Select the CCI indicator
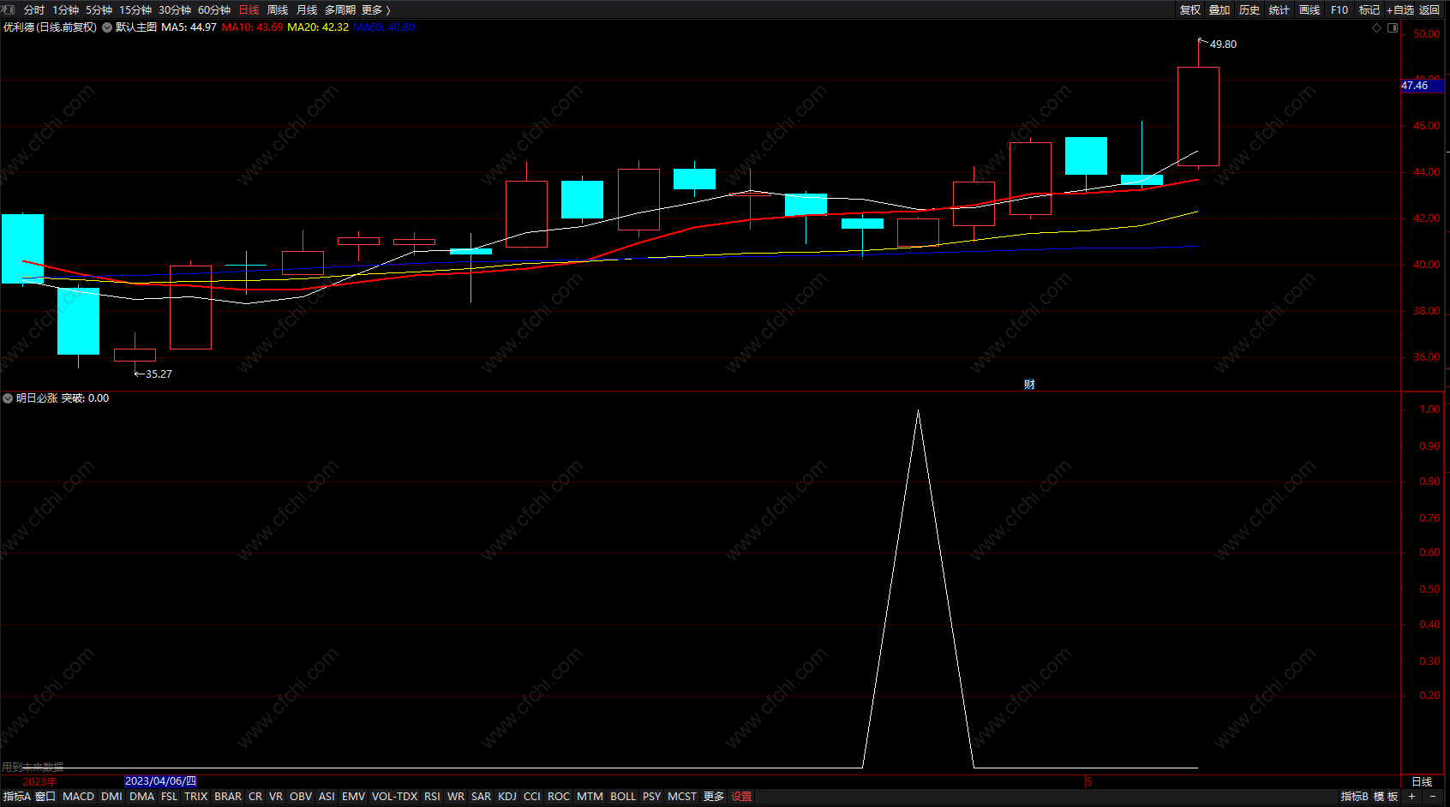 tap(532, 797)
